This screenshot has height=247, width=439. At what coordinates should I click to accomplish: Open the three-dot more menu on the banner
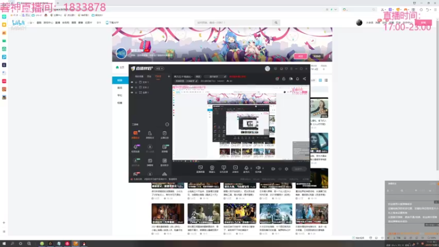pos(330,57)
